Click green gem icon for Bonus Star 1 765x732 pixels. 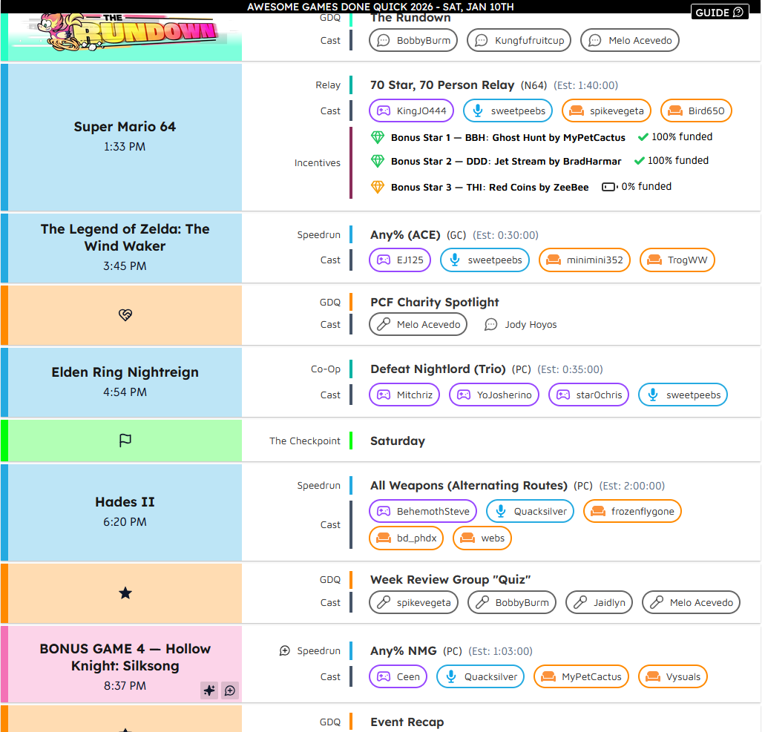pyautogui.click(x=377, y=137)
